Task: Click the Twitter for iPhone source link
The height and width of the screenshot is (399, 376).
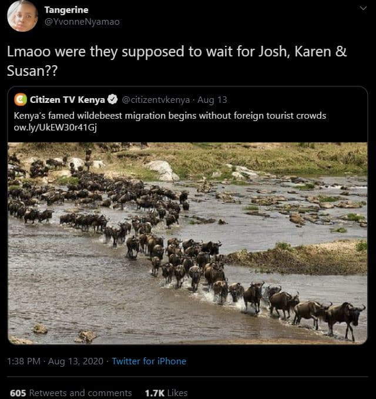Action: pyautogui.click(x=149, y=361)
